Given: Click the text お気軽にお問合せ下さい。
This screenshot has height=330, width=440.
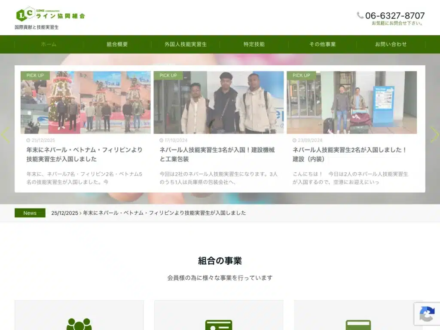Looking at the screenshot, I should click(x=397, y=23).
